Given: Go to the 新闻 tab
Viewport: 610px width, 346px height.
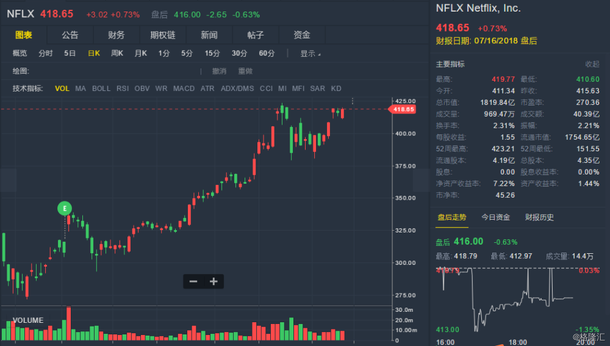Looking at the screenshot, I should 209,35.
